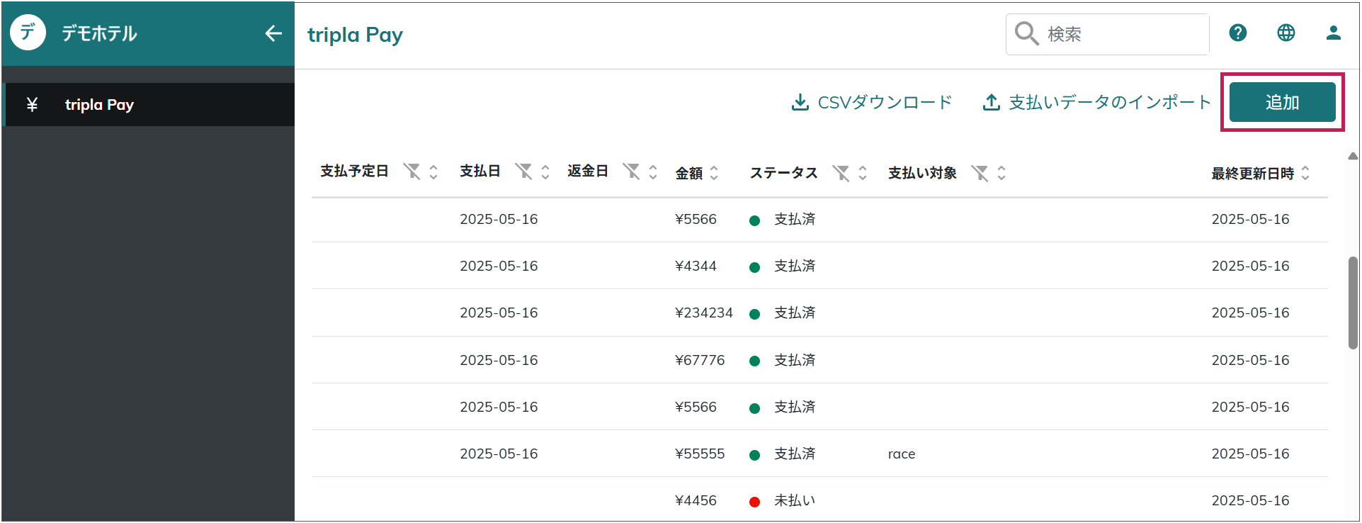1362x523 pixels.
Task: Focus the 検索 search field
Action: [1108, 34]
